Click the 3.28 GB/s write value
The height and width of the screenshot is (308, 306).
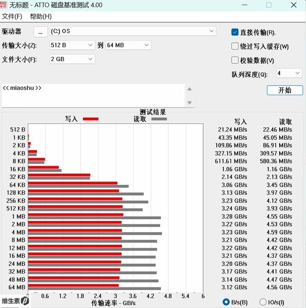234,216
